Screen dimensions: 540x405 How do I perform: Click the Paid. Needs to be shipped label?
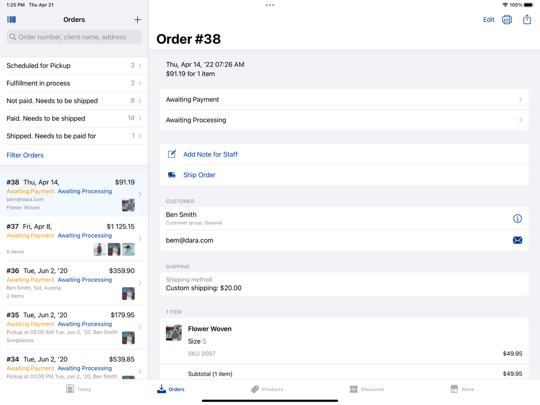46,118
